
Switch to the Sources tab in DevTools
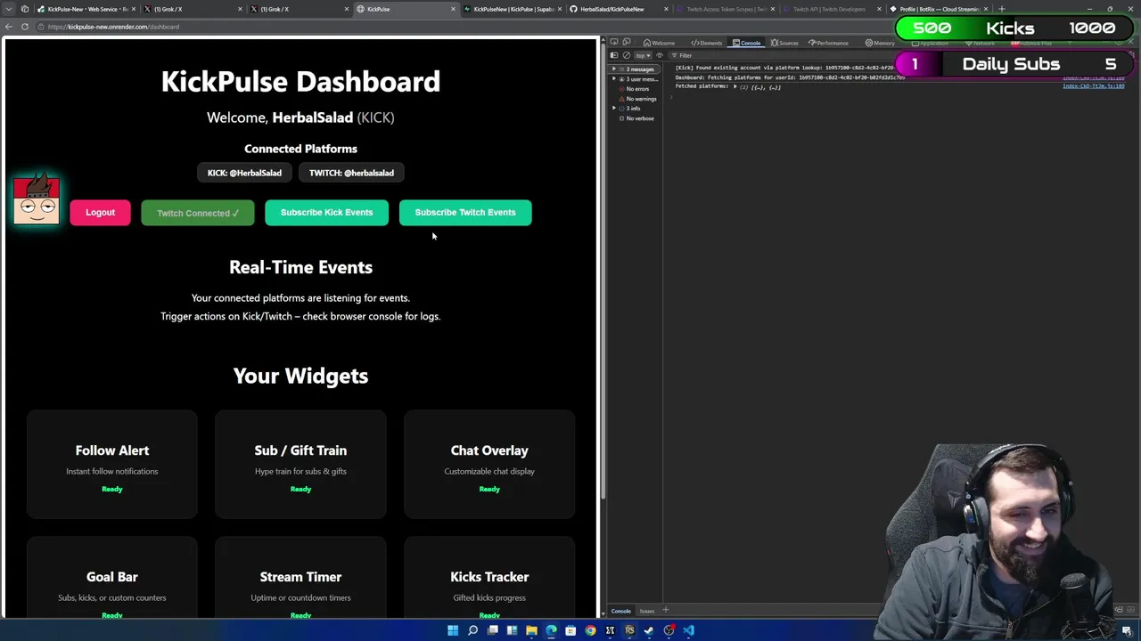784,43
